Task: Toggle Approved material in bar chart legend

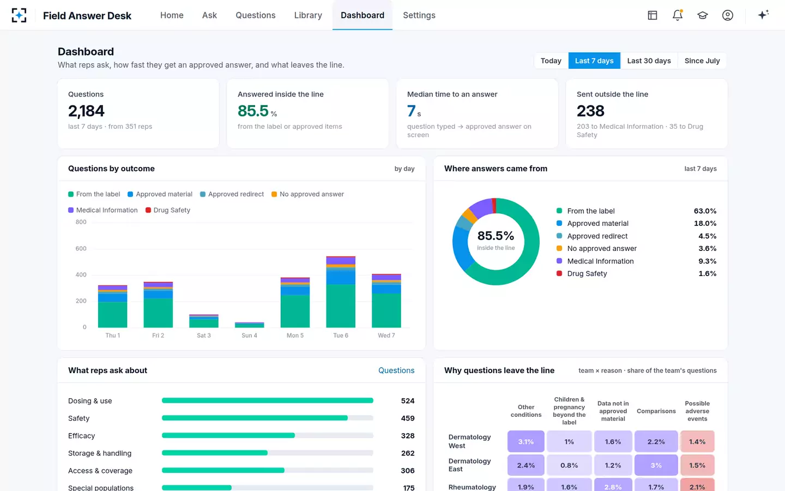Action: coord(160,194)
